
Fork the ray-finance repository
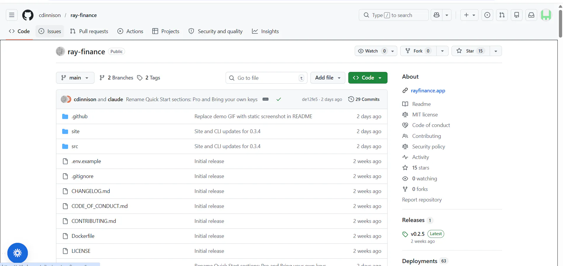418,51
